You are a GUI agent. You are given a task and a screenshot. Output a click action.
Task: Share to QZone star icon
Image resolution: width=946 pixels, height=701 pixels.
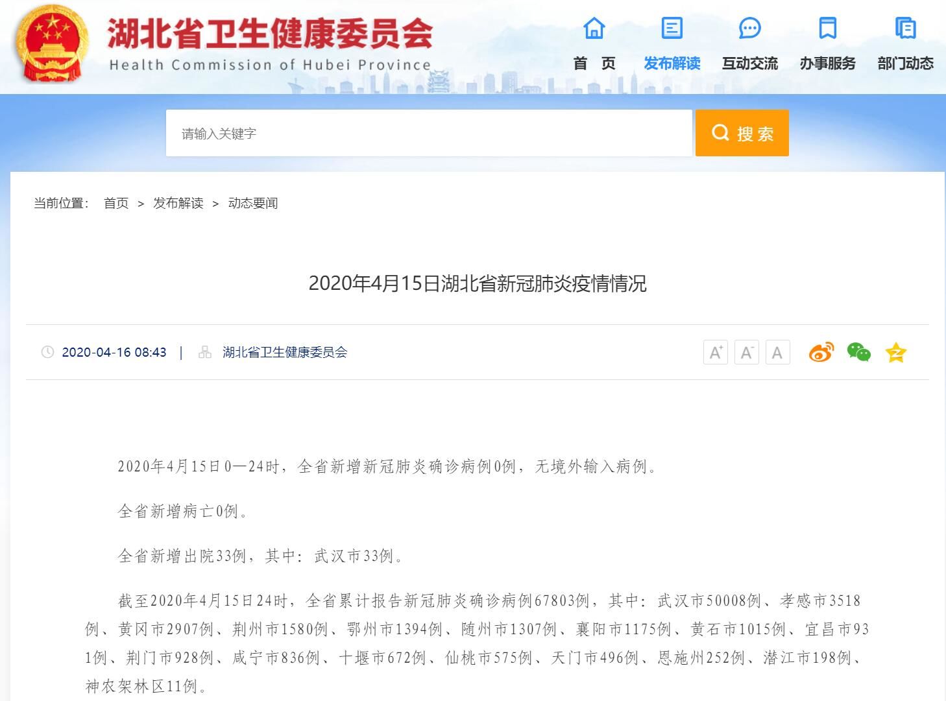895,353
